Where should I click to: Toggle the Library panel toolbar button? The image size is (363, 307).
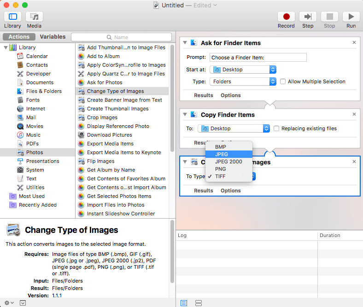point(13,17)
